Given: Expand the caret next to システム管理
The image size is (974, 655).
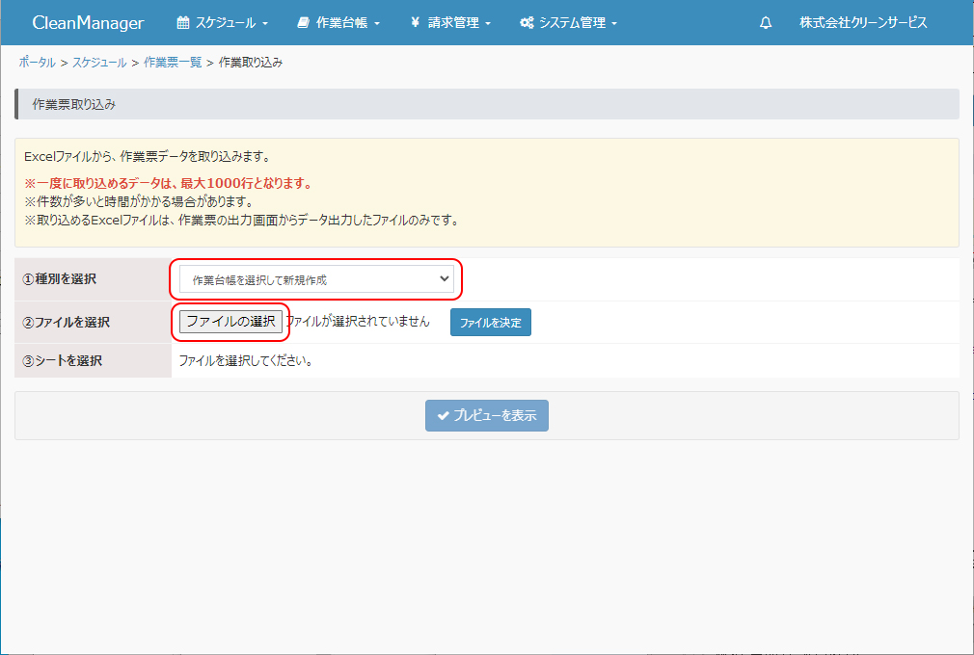Looking at the screenshot, I should [x=614, y=24].
